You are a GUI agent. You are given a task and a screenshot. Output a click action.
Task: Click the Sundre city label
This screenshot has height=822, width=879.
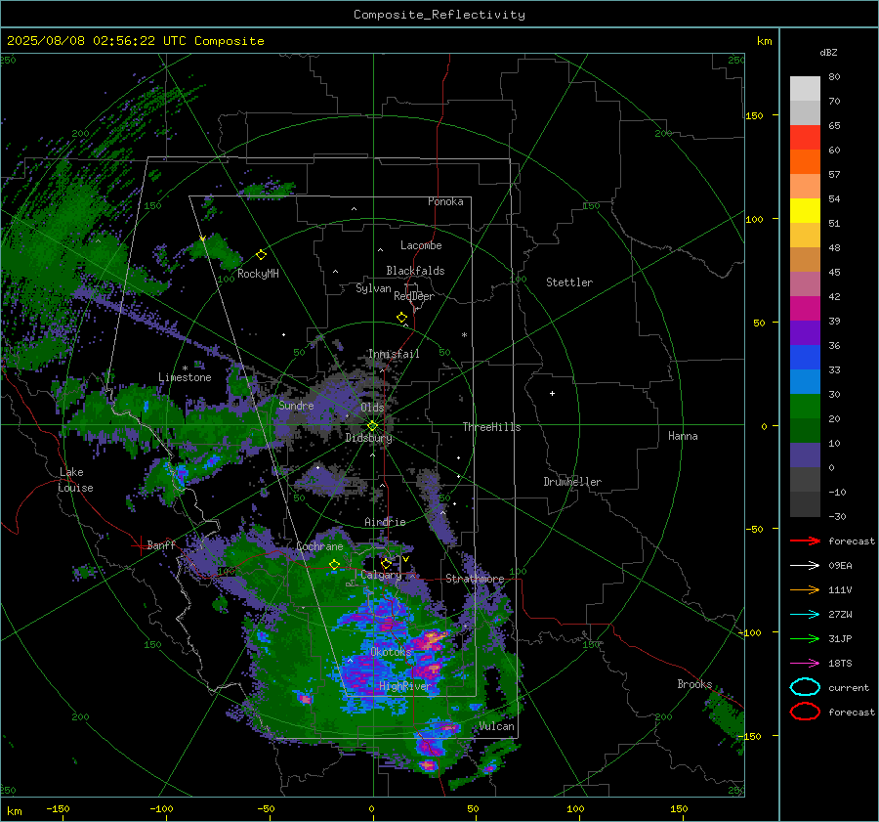click(296, 406)
